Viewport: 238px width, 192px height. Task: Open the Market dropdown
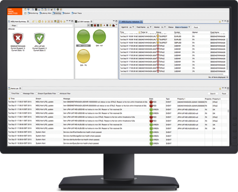163,27
